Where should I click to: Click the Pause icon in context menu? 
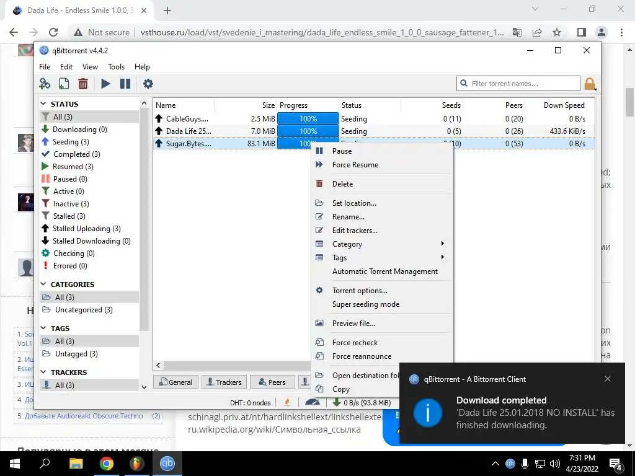click(319, 151)
